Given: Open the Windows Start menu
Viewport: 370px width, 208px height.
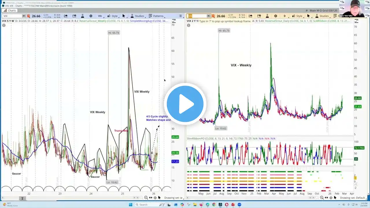Looking at the screenshot, I should (x=131, y=205).
